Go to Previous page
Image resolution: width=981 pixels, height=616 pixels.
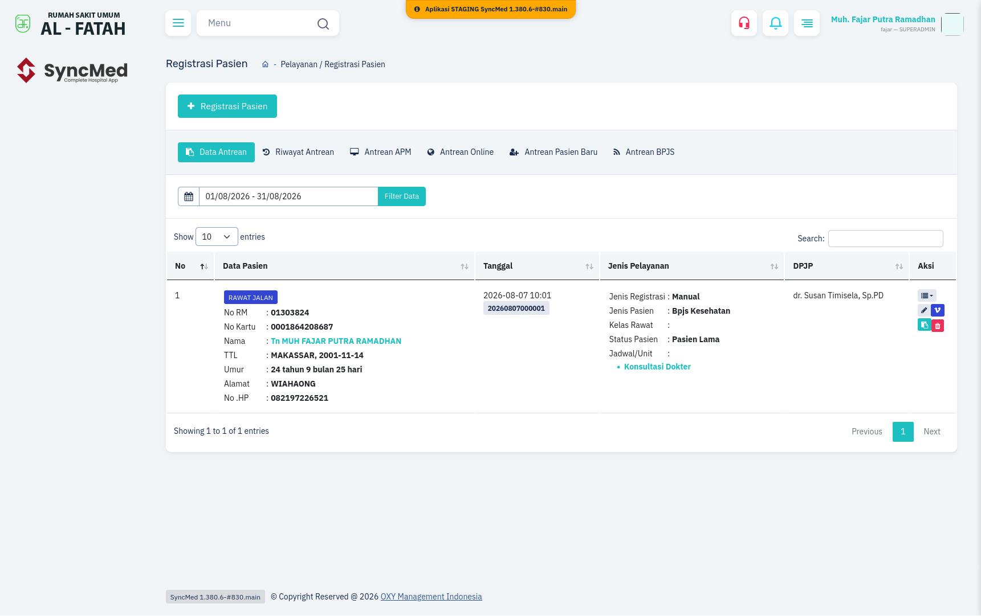click(866, 432)
